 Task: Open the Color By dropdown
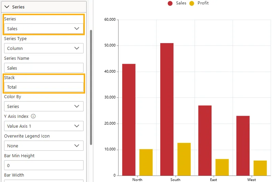pos(43,106)
